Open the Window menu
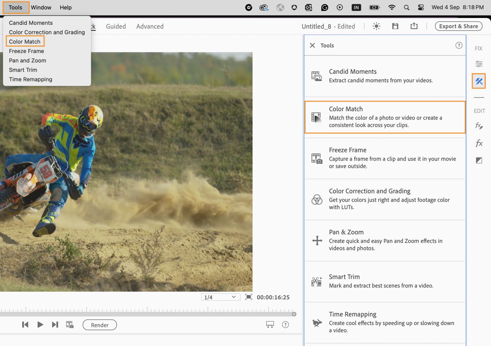This screenshot has height=346, width=491. pyautogui.click(x=41, y=7)
